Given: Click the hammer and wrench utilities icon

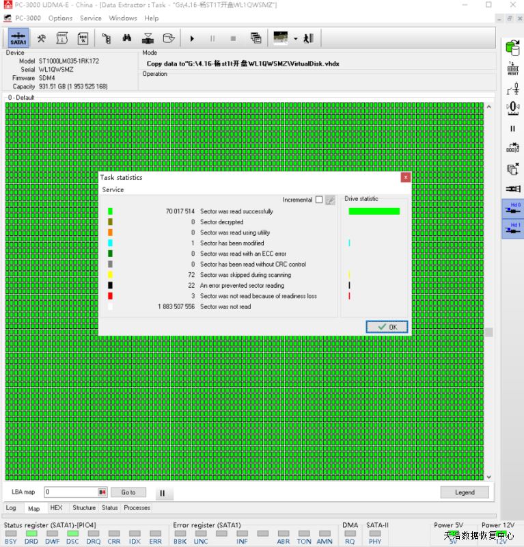Looking at the screenshot, I should point(42,38).
